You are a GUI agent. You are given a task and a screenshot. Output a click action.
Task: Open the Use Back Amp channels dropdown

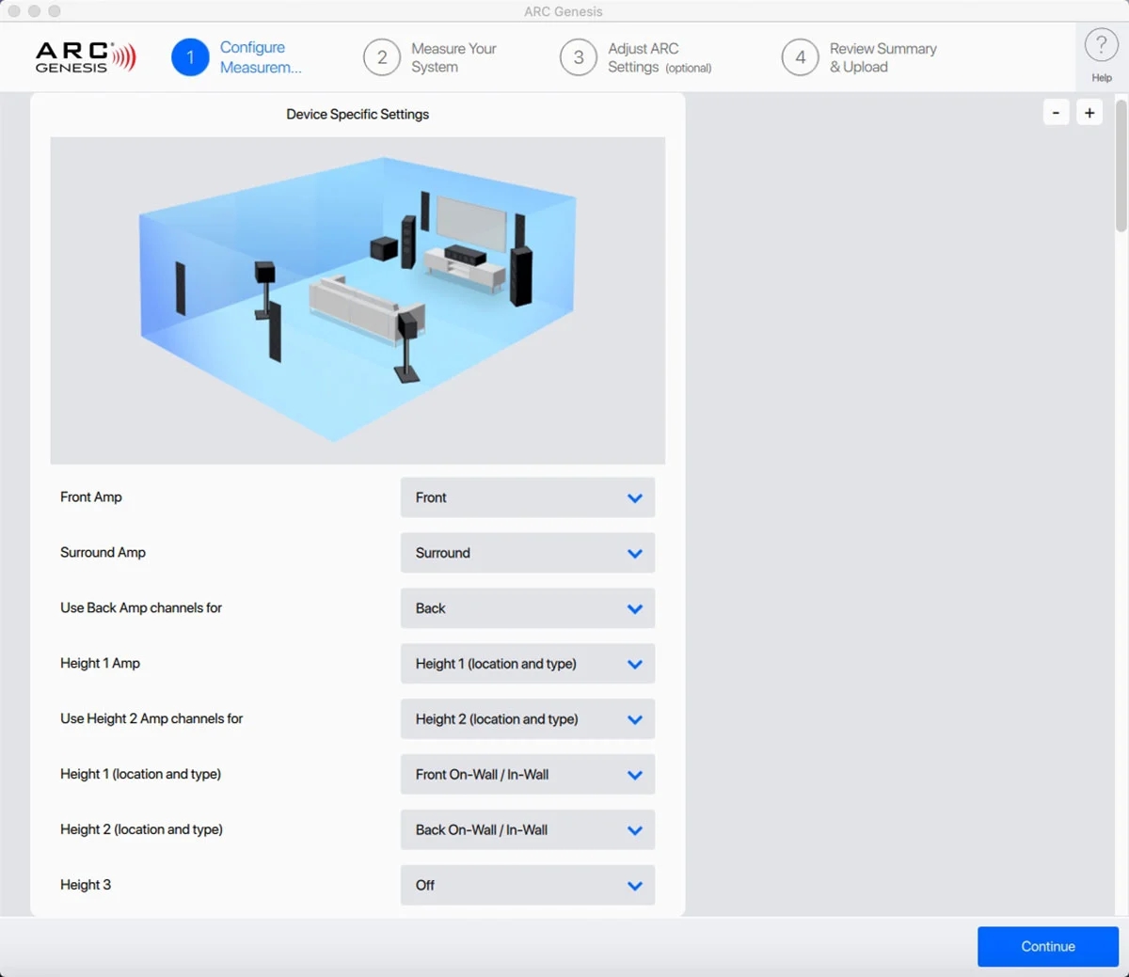click(527, 608)
